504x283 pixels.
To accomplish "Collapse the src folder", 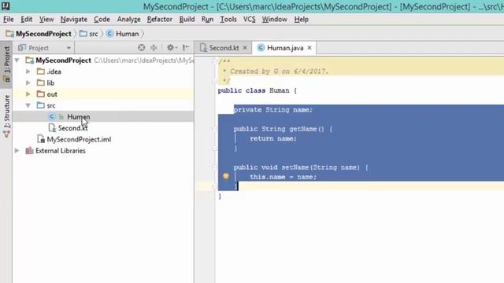I will coord(28,105).
